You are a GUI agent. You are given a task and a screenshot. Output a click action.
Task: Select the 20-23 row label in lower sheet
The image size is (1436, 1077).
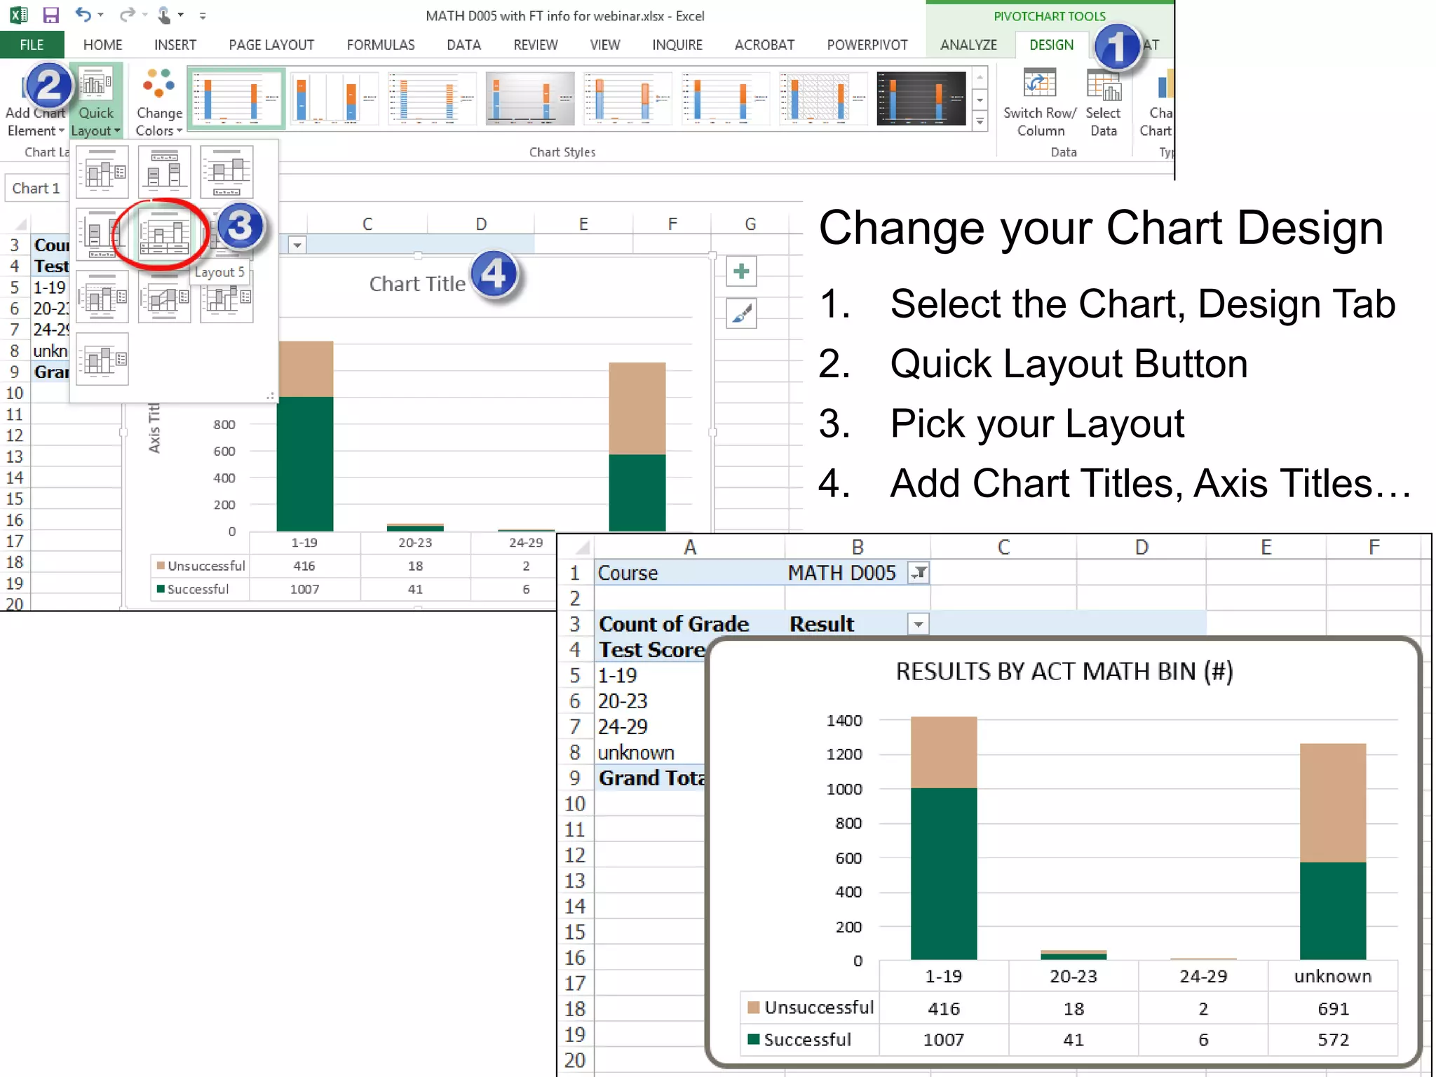623,701
